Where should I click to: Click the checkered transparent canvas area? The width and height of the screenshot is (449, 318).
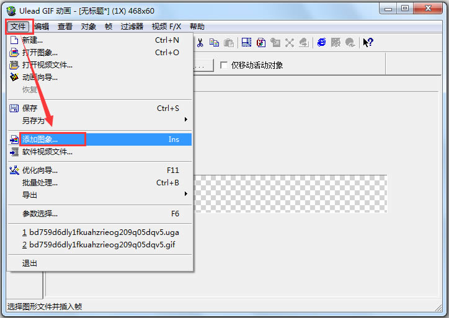click(x=291, y=194)
